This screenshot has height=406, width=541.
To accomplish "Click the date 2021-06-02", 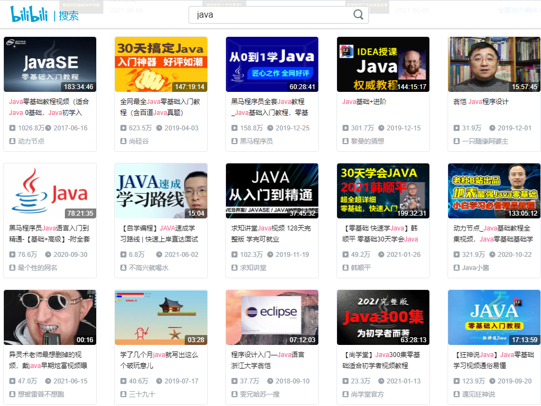I will (181, 255).
